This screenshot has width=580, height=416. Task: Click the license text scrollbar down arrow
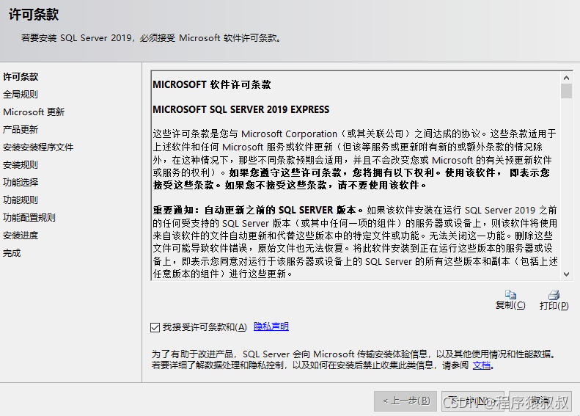pyautogui.click(x=566, y=274)
